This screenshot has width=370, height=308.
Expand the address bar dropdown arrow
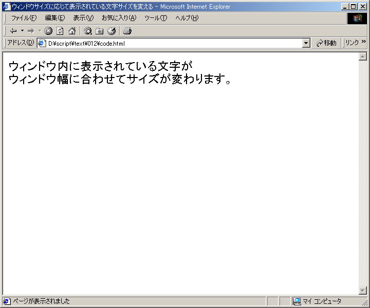pos(306,43)
